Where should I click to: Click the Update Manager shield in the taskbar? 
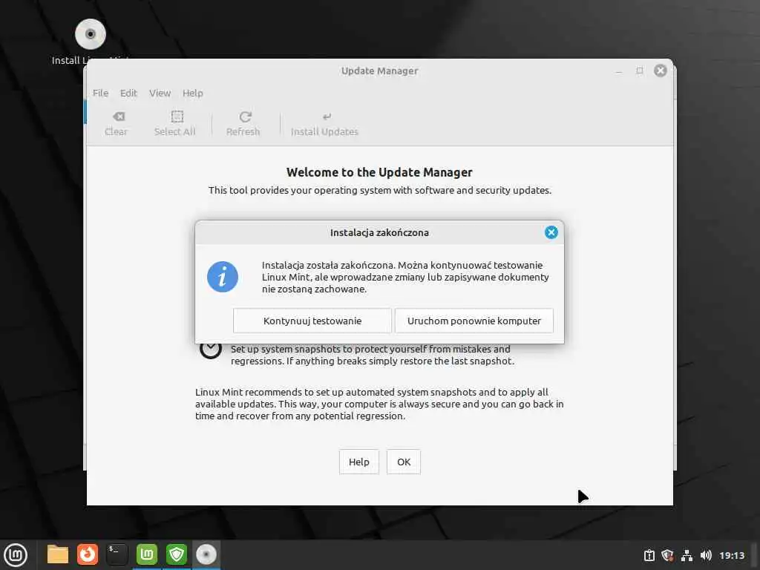pos(176,554)
